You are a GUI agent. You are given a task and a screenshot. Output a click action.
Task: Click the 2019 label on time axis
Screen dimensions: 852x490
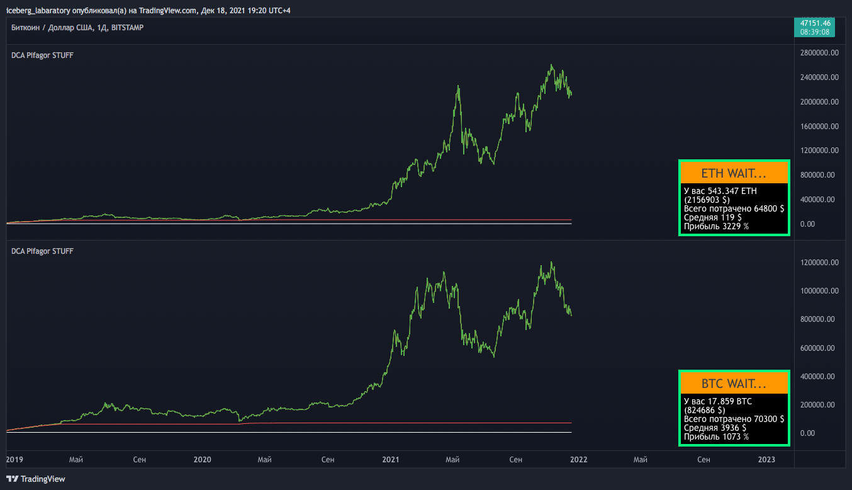[x=14, y=460]
